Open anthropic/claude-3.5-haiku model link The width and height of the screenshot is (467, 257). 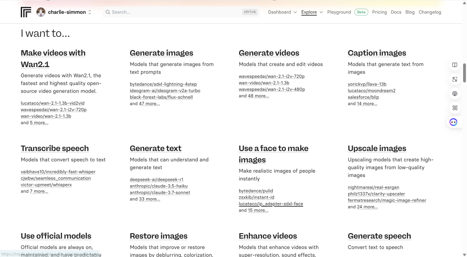pos(159,186)
